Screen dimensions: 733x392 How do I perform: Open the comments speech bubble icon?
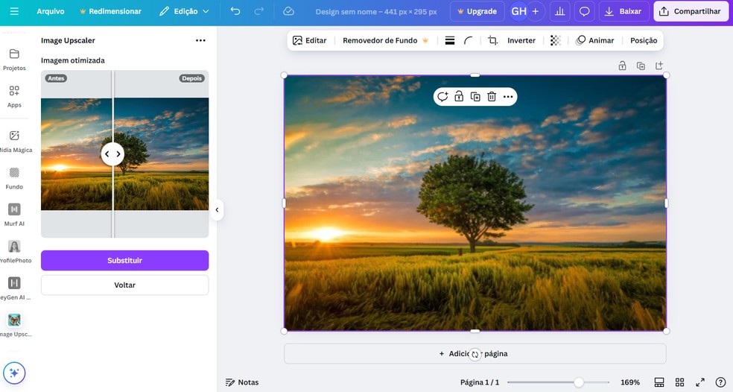(x=585, y=11)
